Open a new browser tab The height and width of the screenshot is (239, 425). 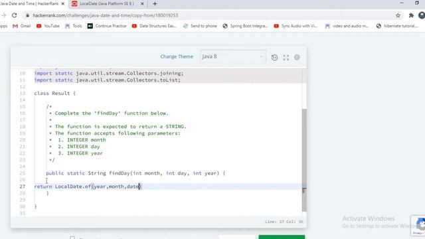pos(155,4)
